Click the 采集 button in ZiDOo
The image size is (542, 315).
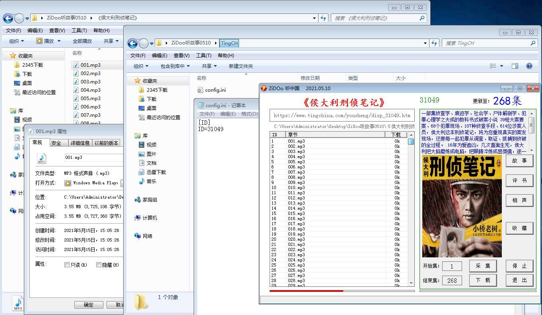point(483,266)
